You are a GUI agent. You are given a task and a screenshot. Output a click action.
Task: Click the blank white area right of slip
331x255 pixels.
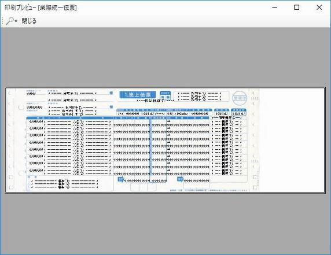point(292,140)
